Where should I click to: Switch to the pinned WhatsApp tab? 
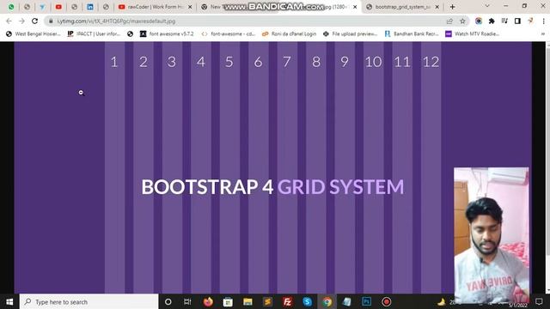point(11,7)
